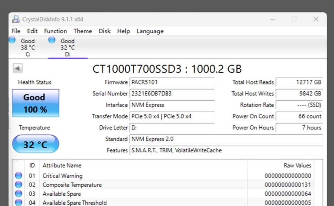Click the Health Status label
Viewport: 334px width, 206px height.
coord(35,82)
